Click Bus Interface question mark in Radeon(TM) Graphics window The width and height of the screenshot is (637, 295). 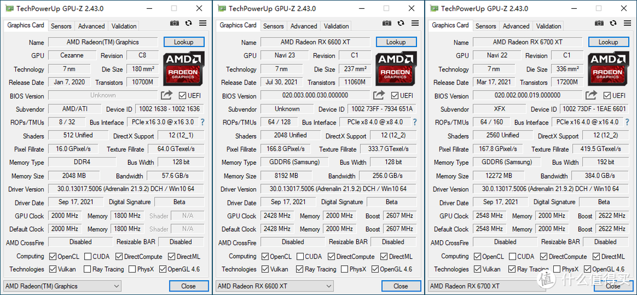[202, 122]
